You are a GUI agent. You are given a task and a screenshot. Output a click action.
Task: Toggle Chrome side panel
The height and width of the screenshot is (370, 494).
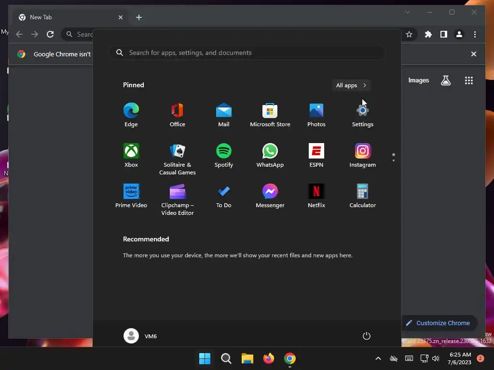click(444, 34)
